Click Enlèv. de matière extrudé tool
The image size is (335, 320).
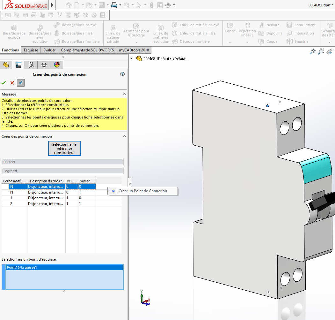[113, 34]
